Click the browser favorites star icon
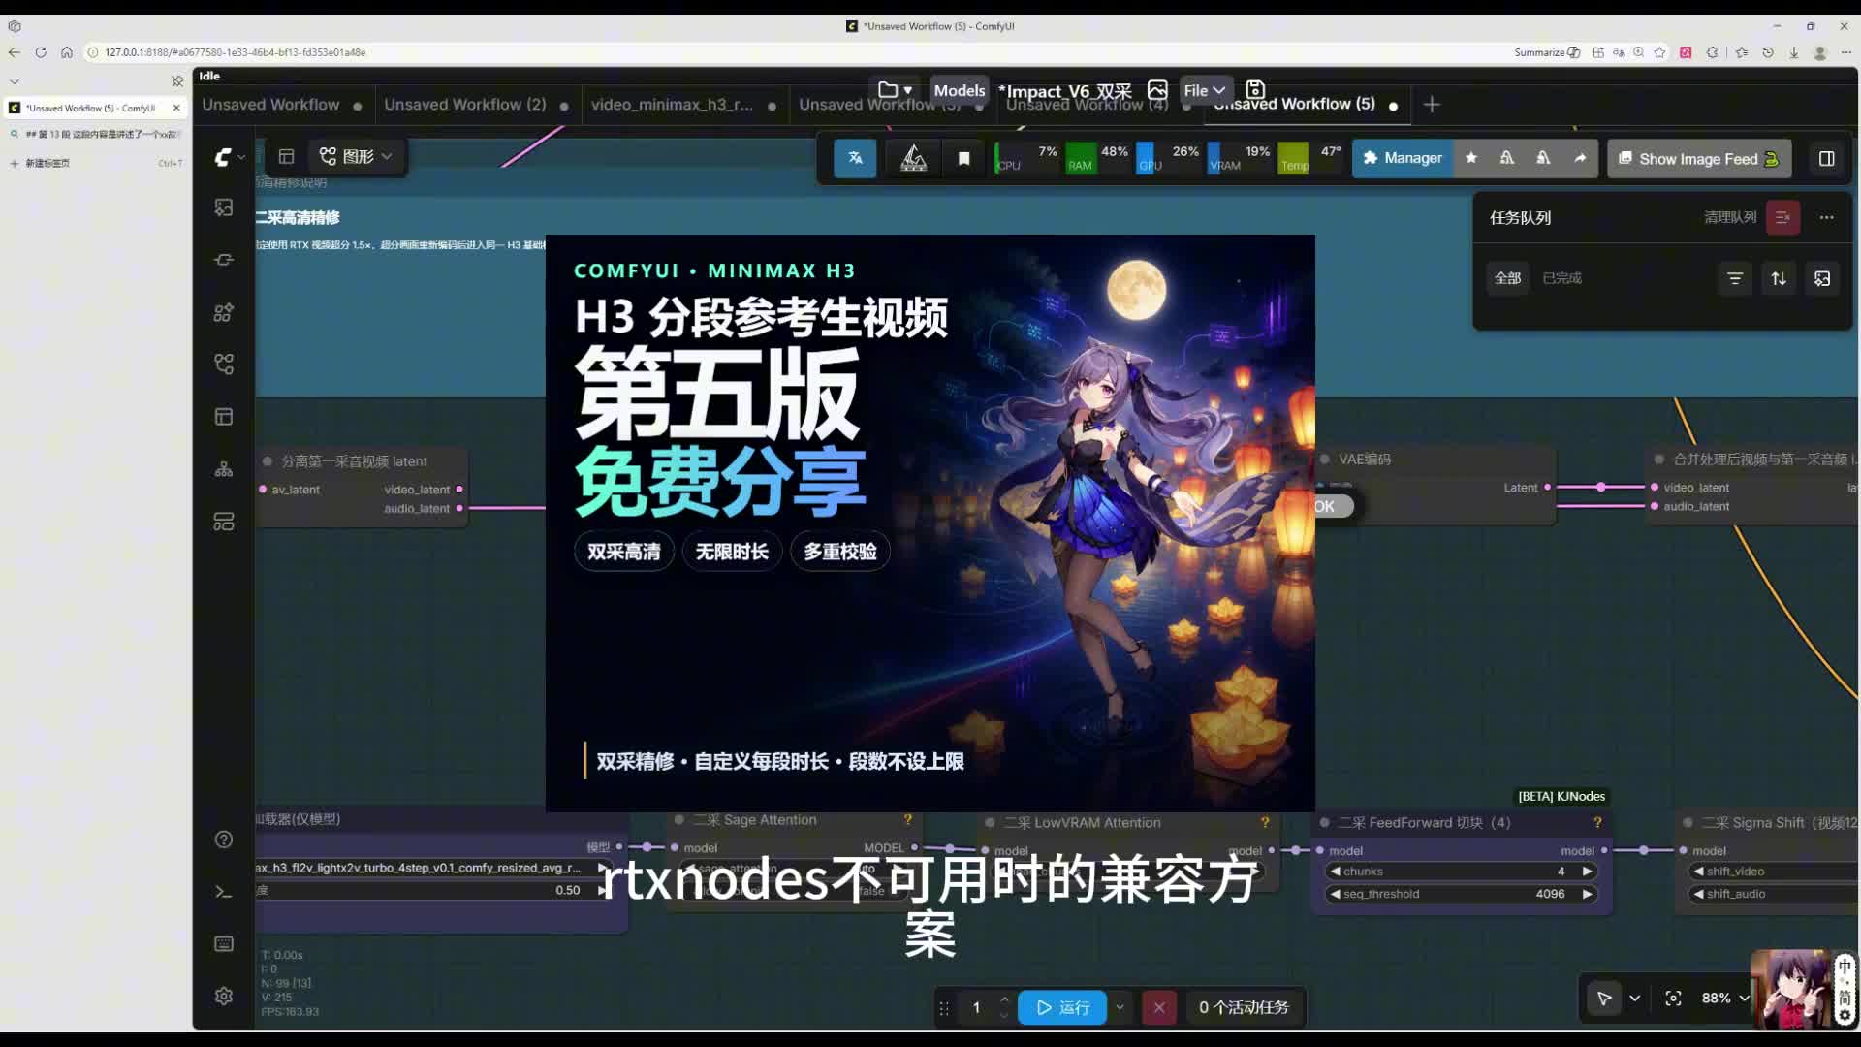 [x=1660, y=52]
